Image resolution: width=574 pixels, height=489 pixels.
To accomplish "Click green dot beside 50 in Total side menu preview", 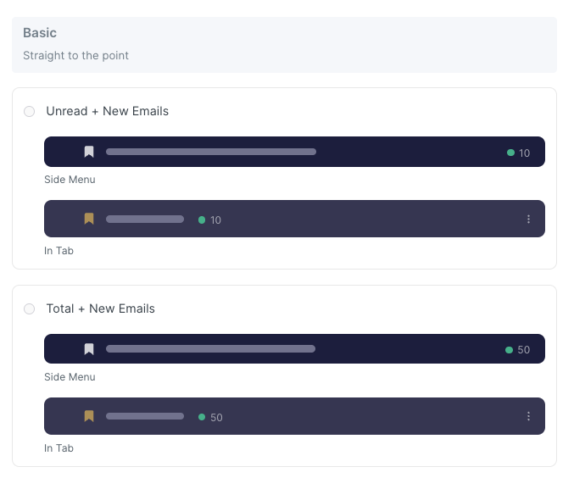I will tap(510, 350).
